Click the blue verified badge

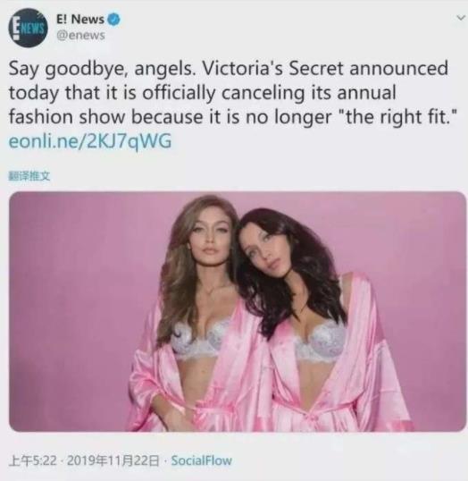[114, 20]
